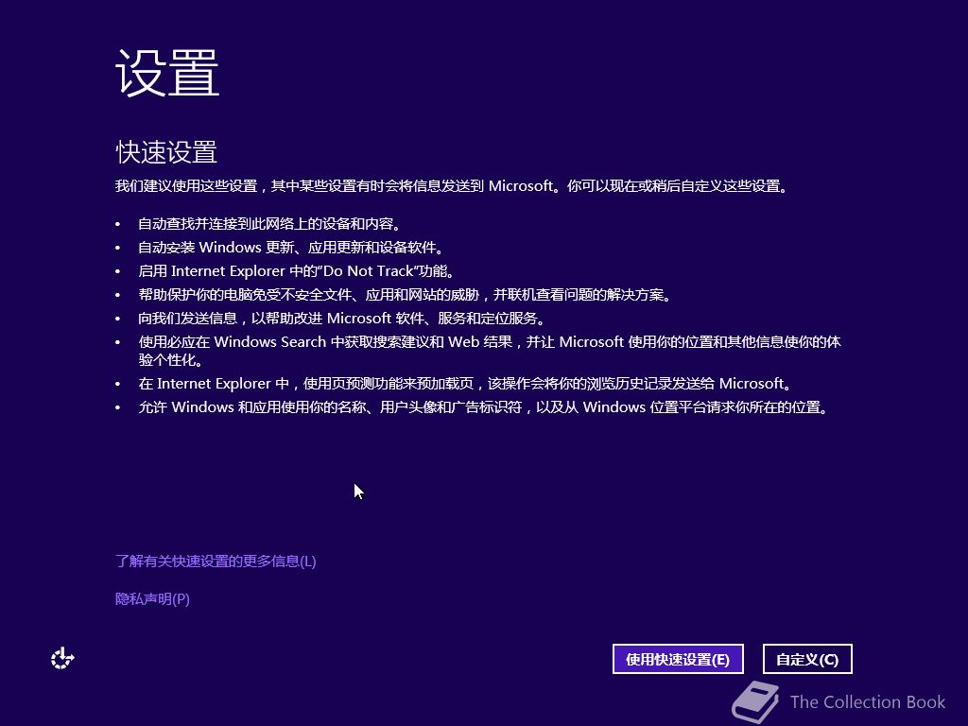This screenshot has height=726, width=968.
Task: Click the 设置 page title
Action: (167, 73)
